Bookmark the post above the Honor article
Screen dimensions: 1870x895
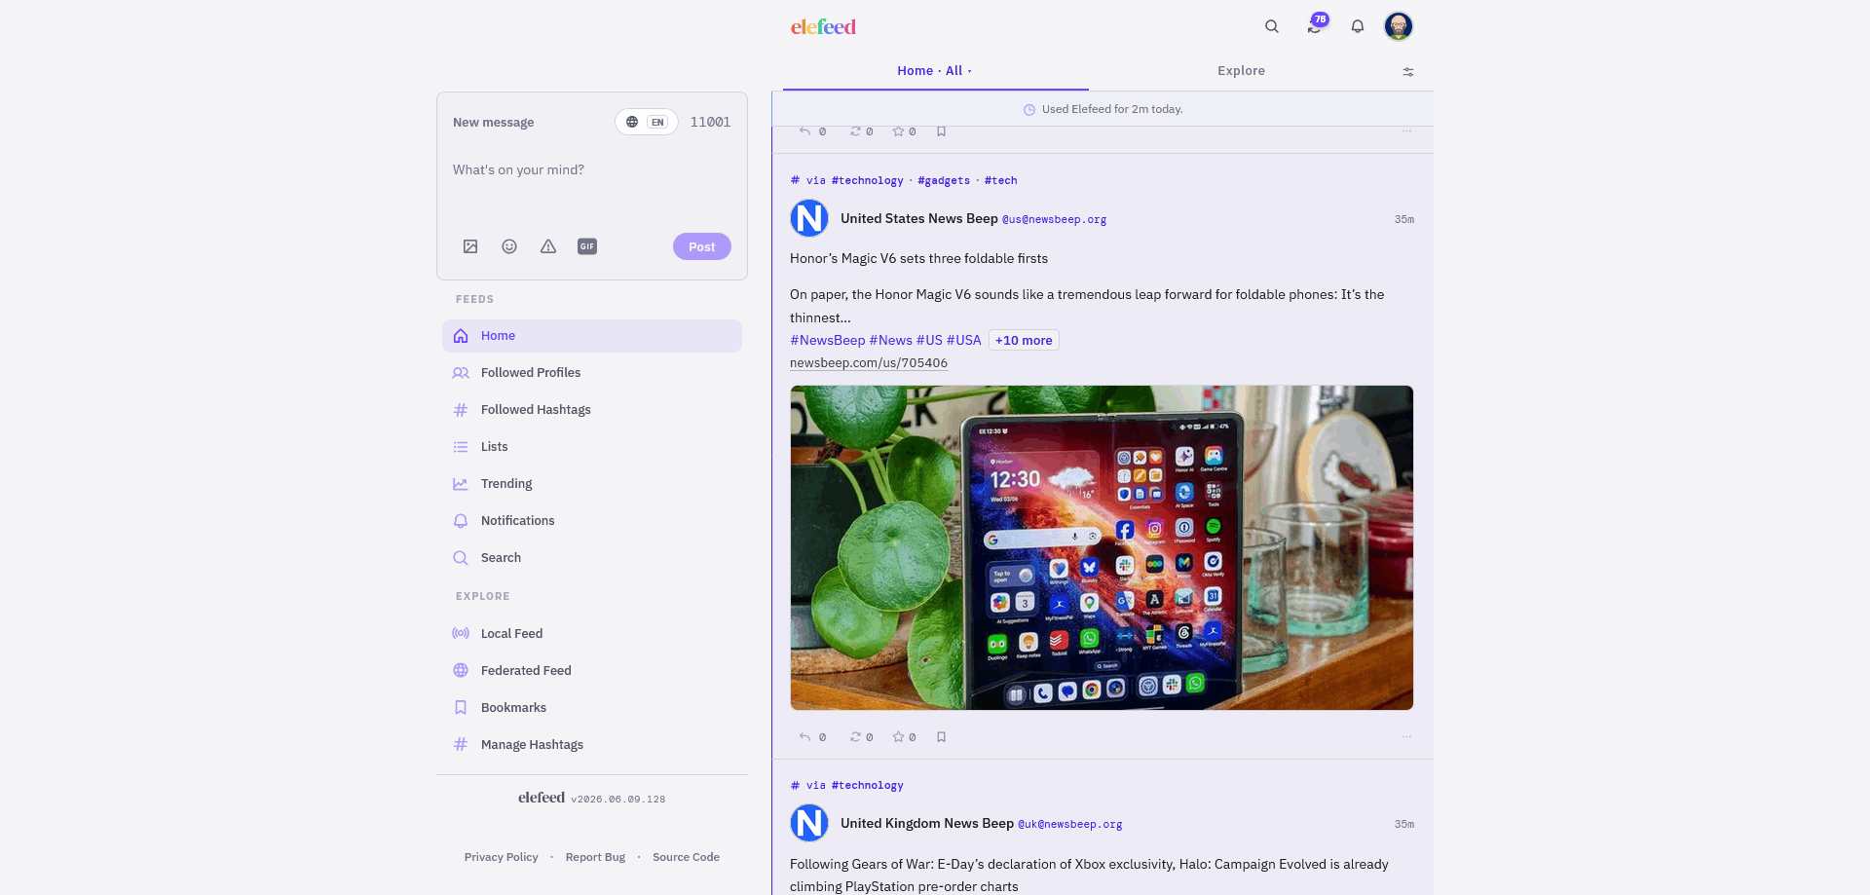pos(941,131)
